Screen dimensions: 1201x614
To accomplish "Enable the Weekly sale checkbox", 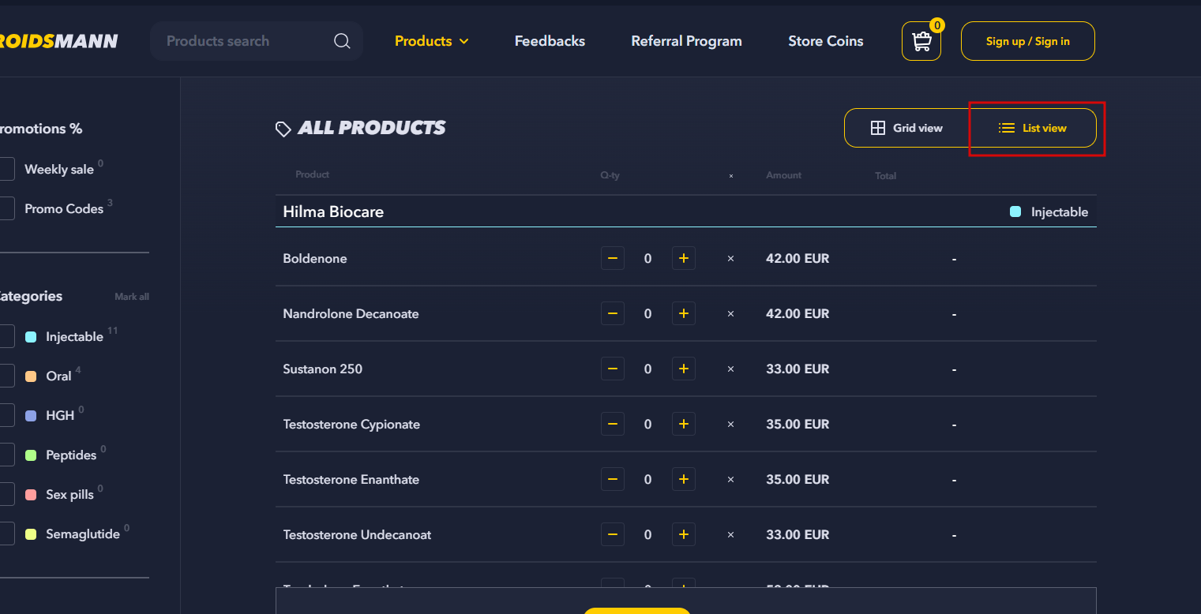I will coord(6,169).
